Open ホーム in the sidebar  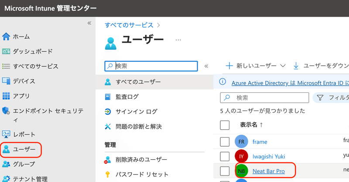click(21, 37)
